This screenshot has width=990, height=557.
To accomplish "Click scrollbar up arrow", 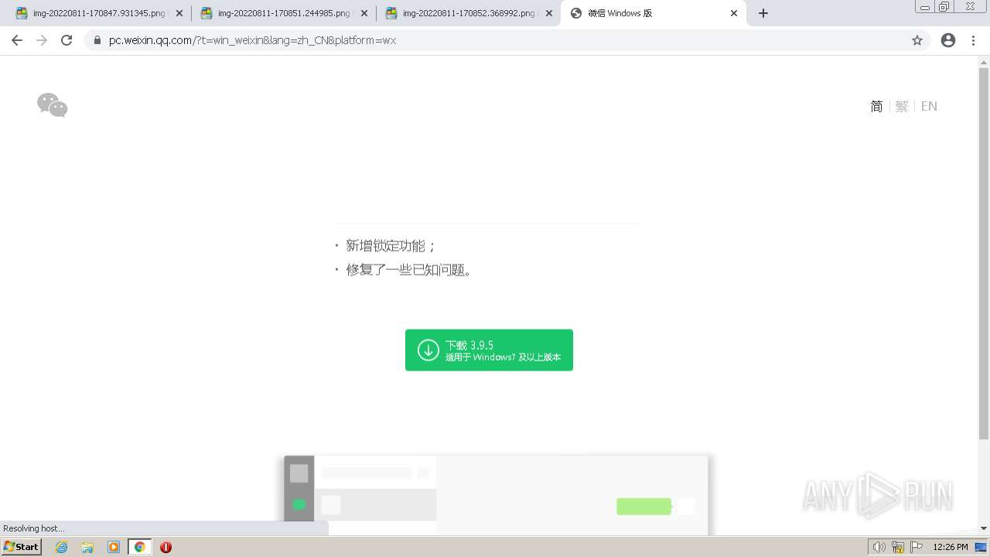I will pos(984,61).
